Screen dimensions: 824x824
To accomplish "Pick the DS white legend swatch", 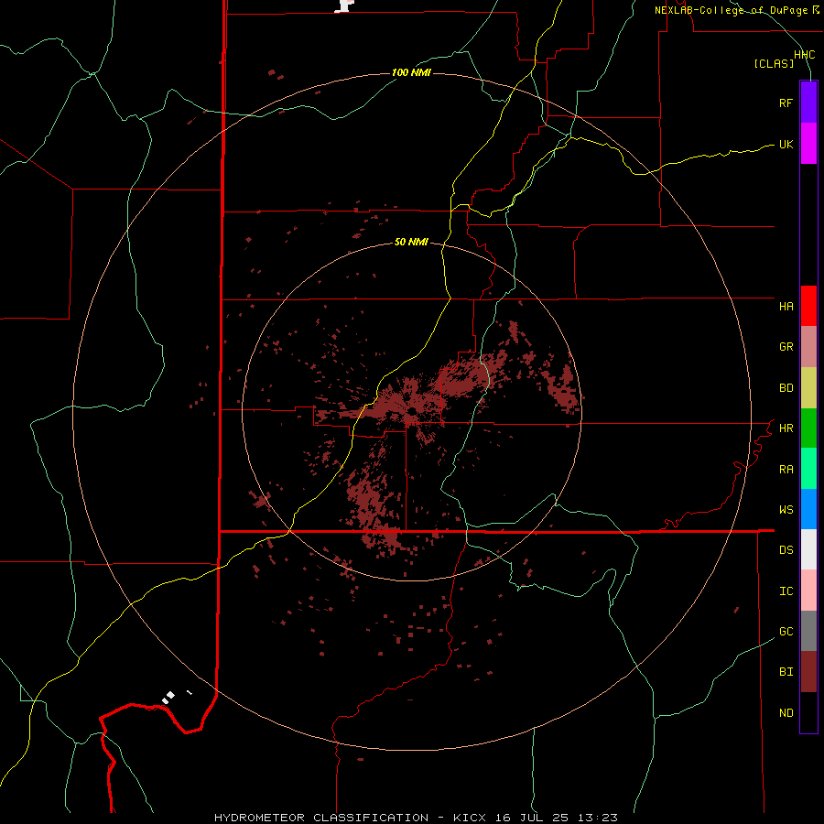I will [x=808, y=549].
